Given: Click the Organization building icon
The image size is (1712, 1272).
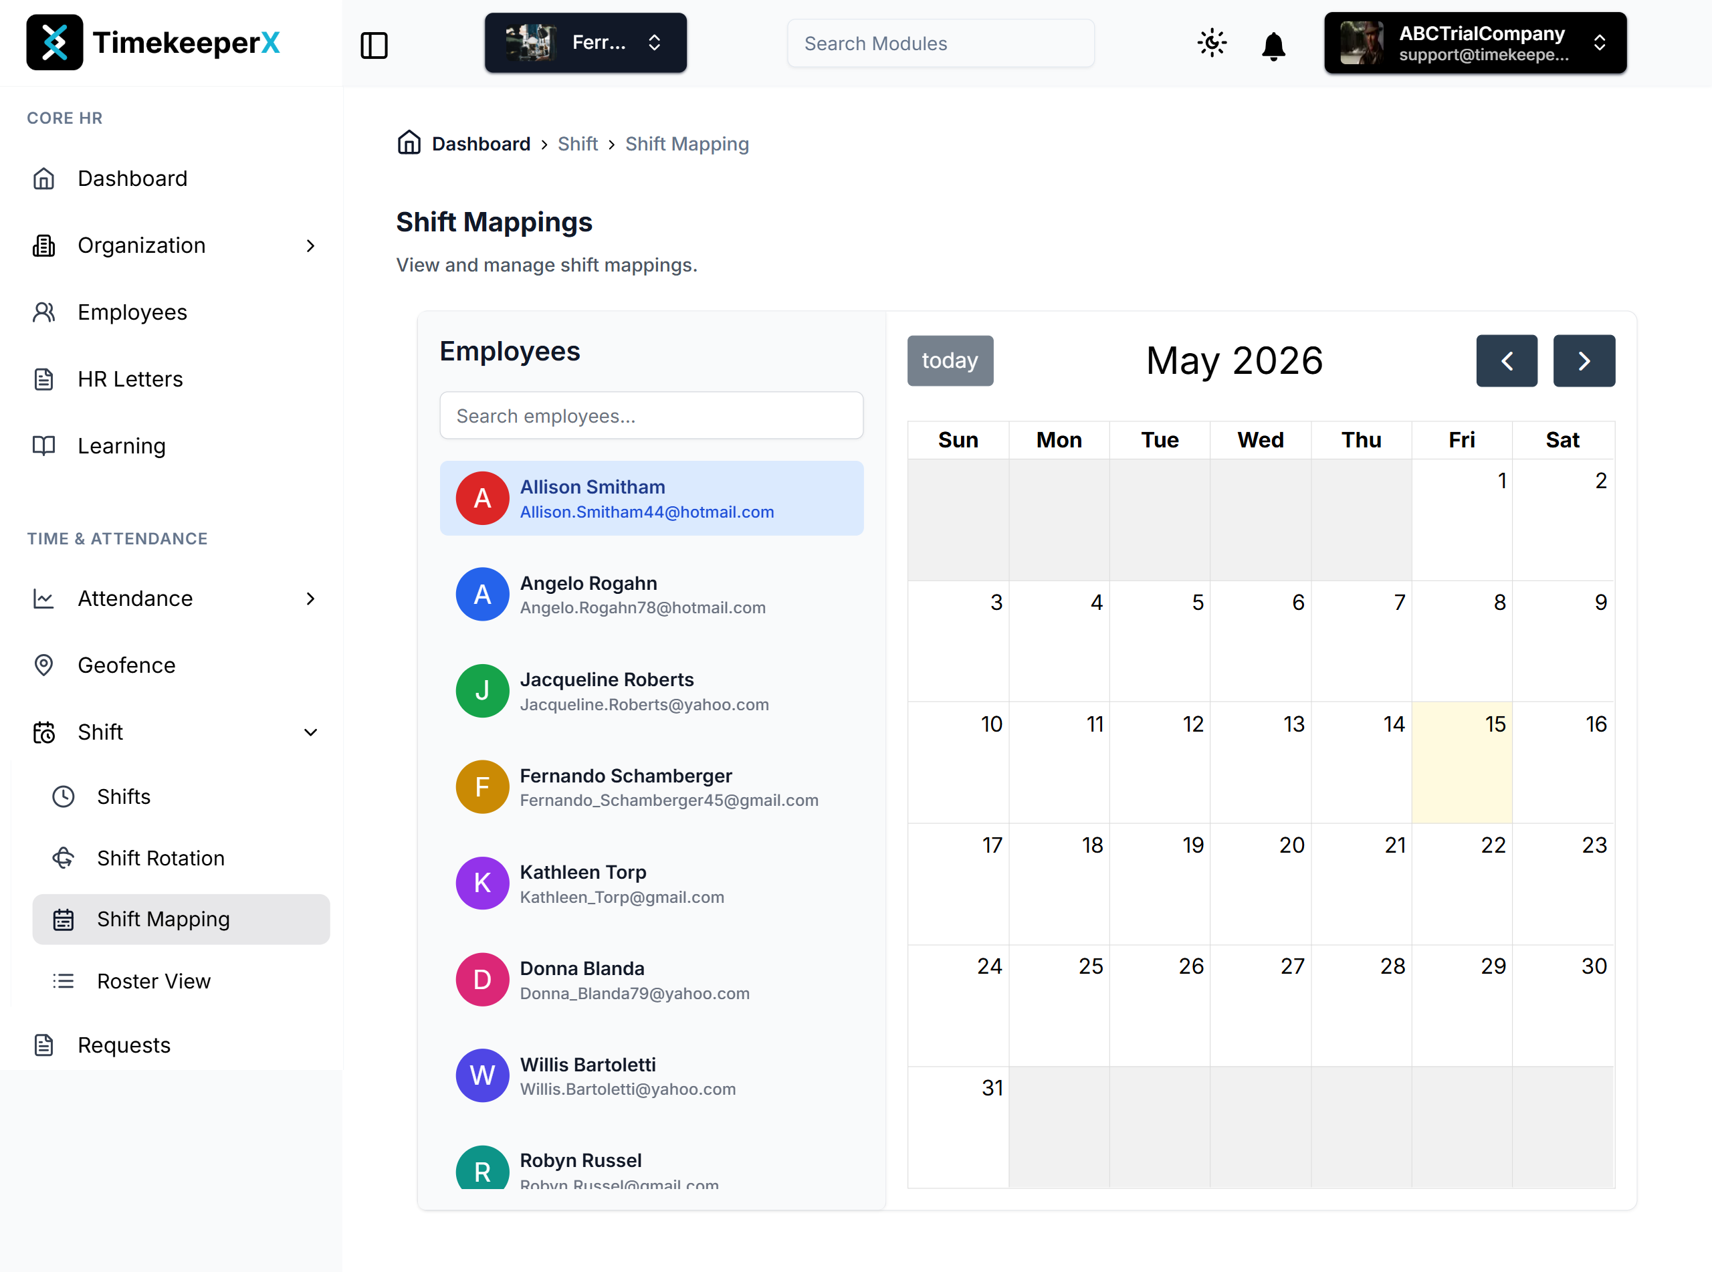Looking at the screenshot, I should (x=44, y=245).
